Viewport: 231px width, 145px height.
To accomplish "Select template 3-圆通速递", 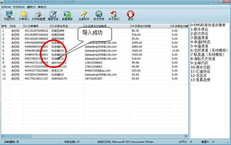I will [199, 38].
